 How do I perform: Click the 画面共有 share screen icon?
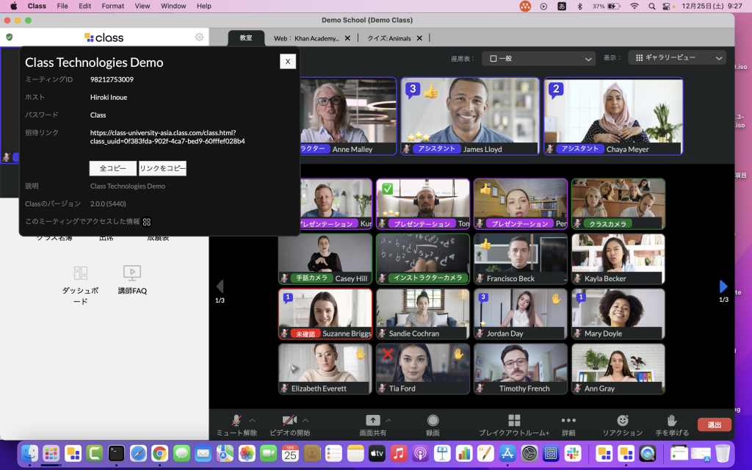[373, 421]
